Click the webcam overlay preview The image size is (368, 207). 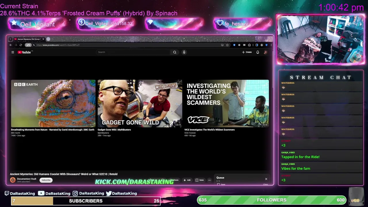321,39
